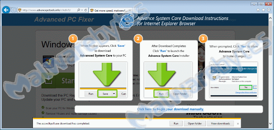Click View downloads button
This screenshot has height=130, width=274.
coord(220,124)
